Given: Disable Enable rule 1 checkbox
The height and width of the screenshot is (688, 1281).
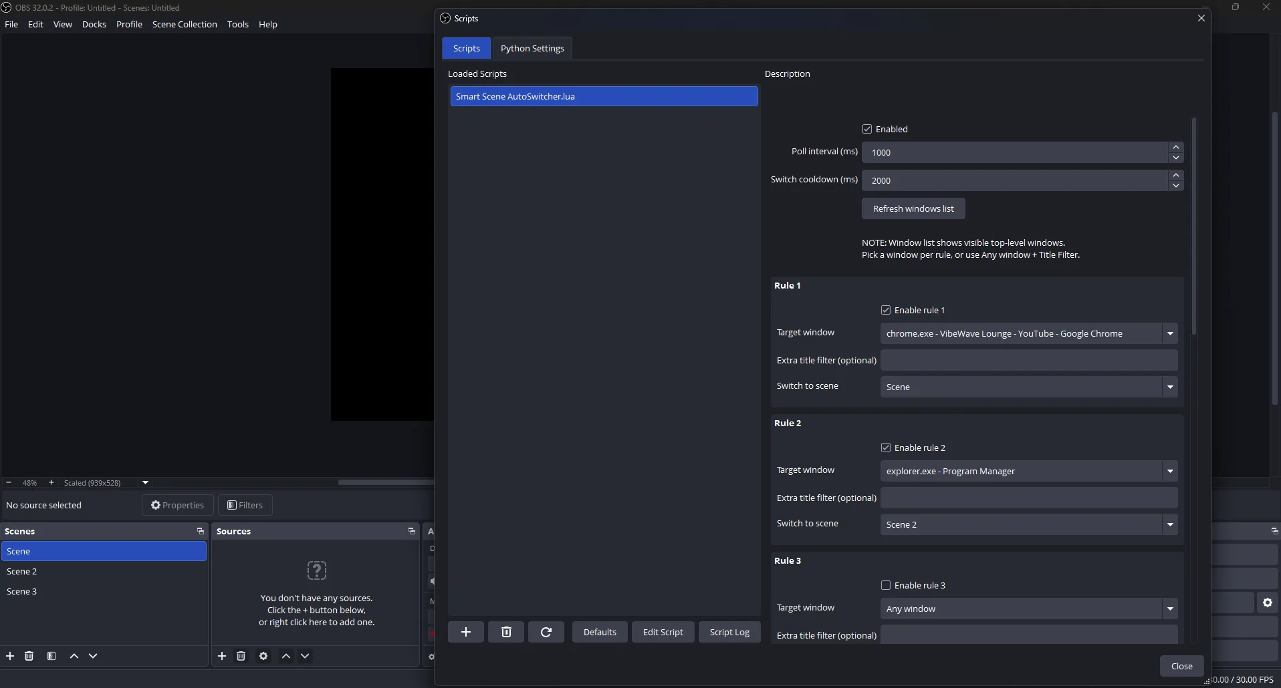Looking at the screenshot, I should [886, 309].
